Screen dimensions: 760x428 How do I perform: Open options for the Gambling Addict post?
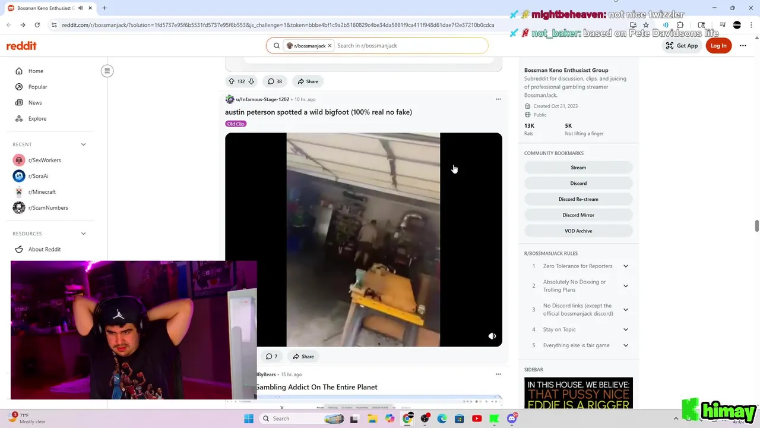[499, 374]
